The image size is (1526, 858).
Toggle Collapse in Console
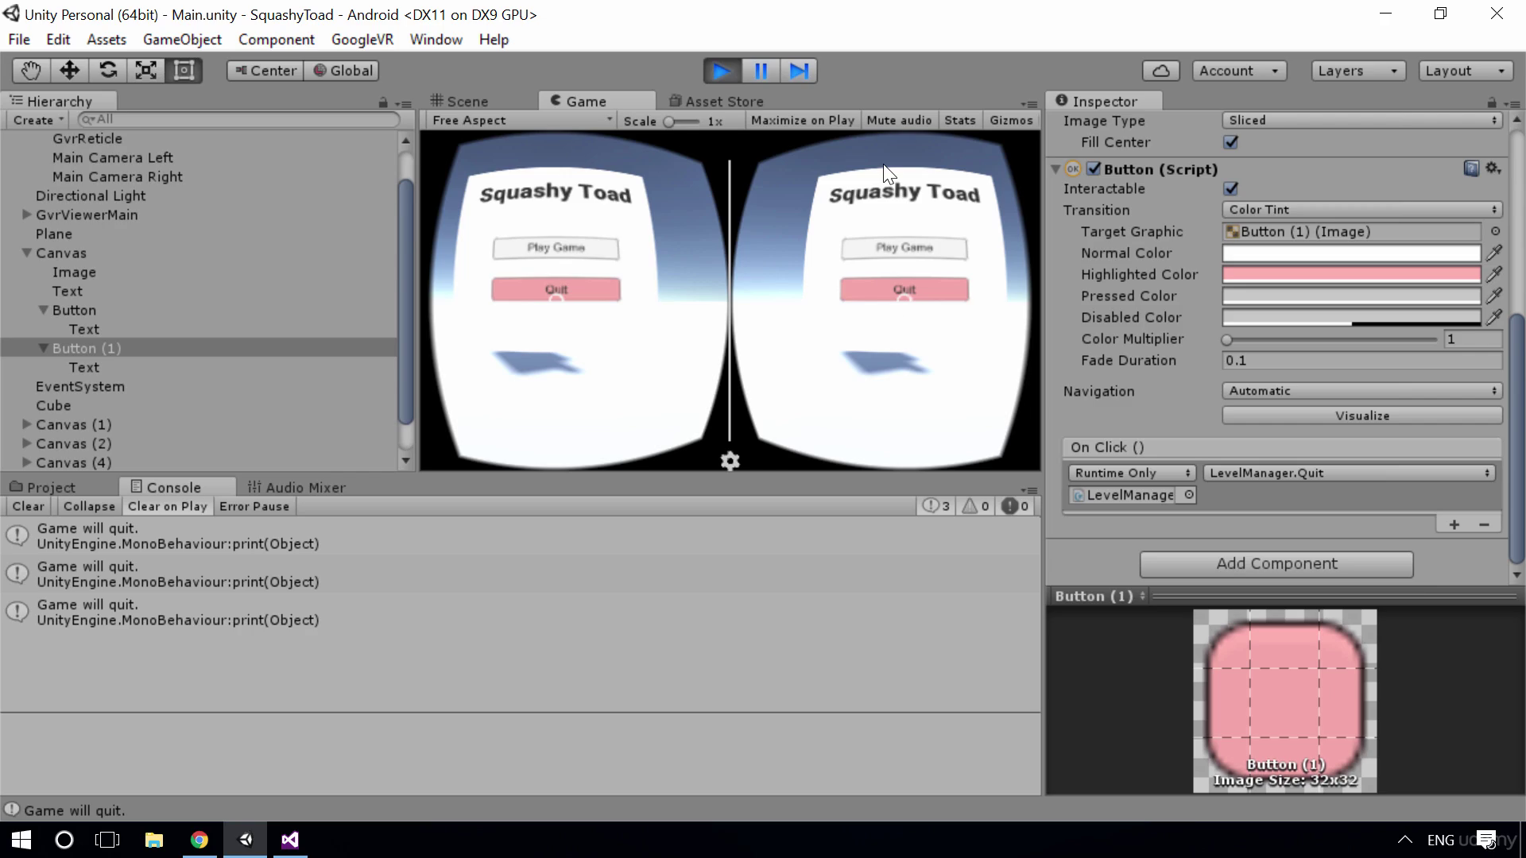(x=89, y=506)
